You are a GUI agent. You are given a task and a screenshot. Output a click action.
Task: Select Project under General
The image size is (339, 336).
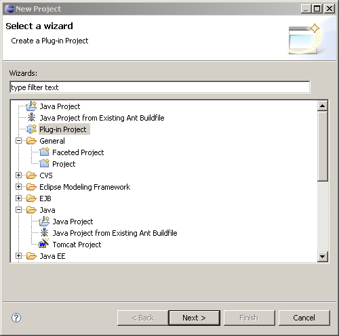click(x=64, y=164)
